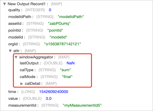Image resolution: width=153 pixels, height=111 pixels.
Task: Click the 3.0 double value
Action: click(48, 98)
